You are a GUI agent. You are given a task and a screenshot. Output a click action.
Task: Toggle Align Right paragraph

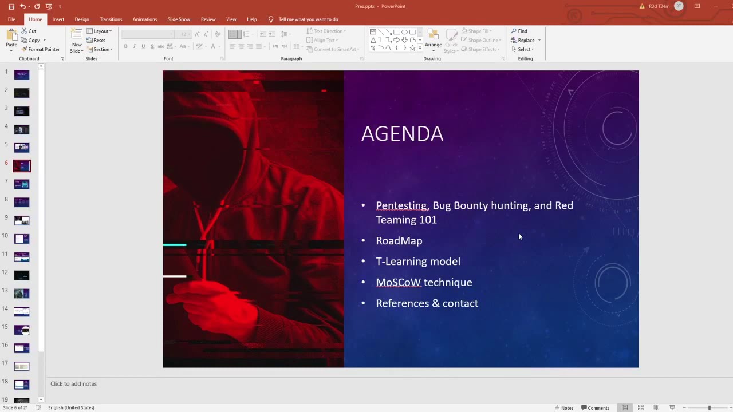pyautogui.click(x=250, y=46)
